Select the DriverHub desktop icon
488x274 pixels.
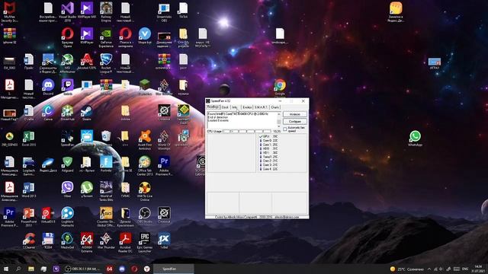click(x=68, y=113)
